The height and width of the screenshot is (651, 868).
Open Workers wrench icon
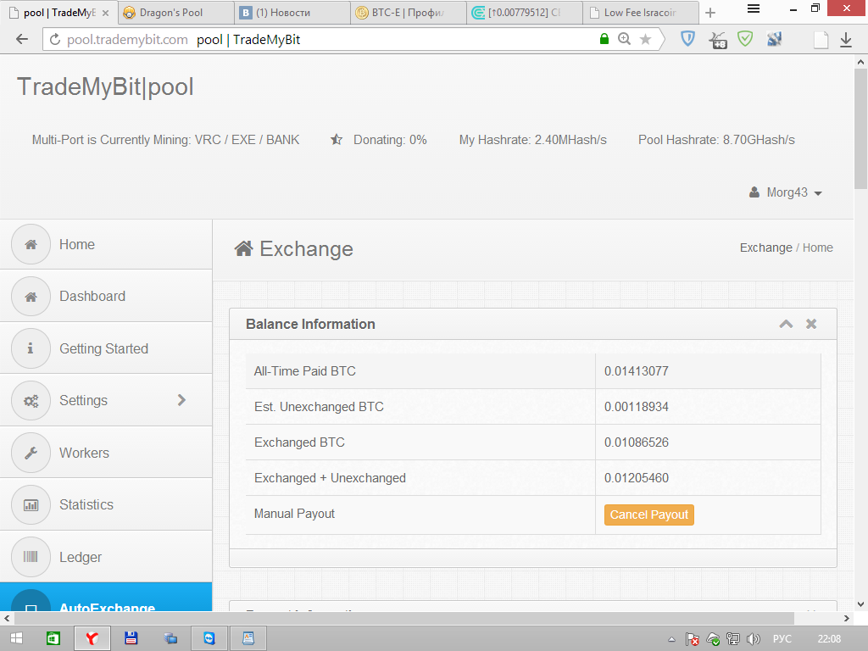(x=31, y=453)
